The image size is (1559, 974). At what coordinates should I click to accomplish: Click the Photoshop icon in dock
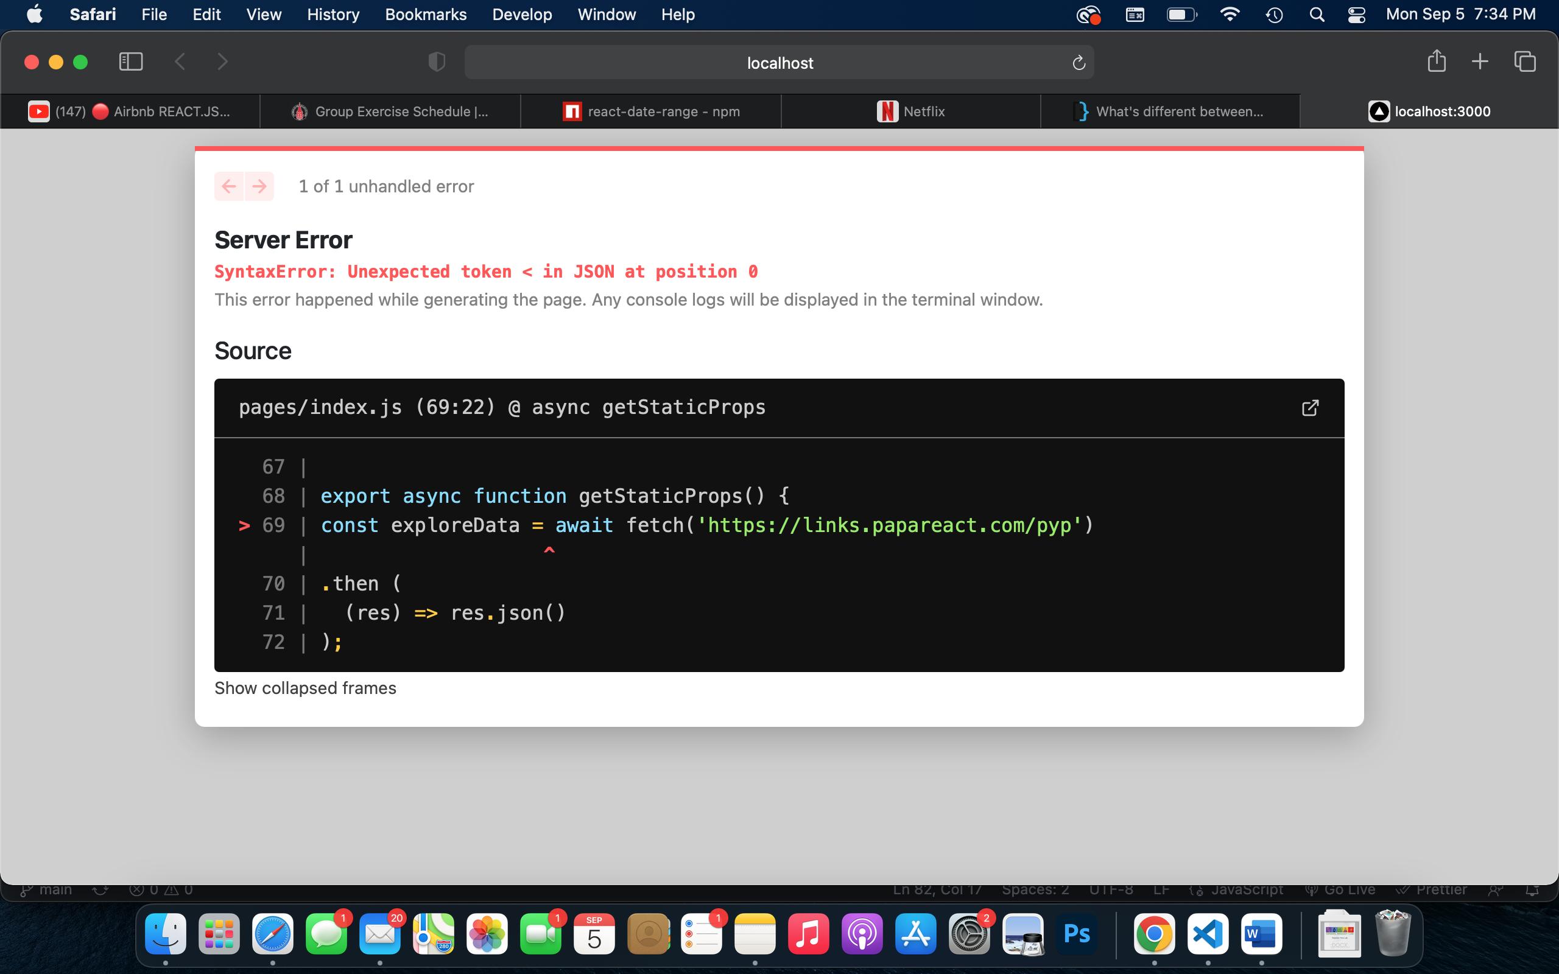tap(1077, 939)
